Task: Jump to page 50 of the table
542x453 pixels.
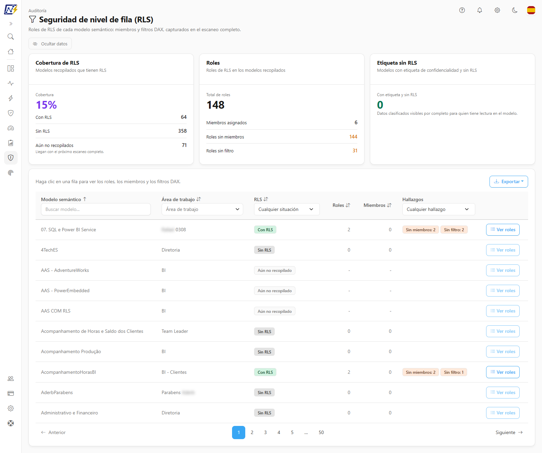Action: coord(321,432)
